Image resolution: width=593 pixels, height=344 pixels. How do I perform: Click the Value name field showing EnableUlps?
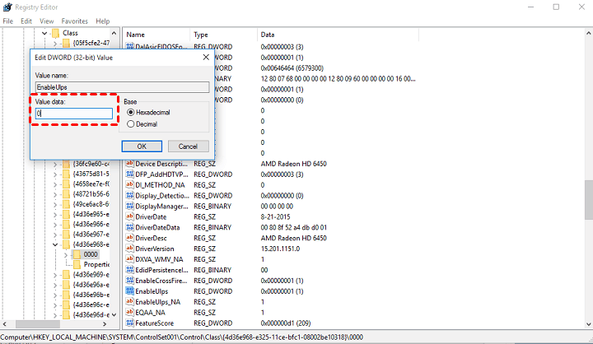pyautogui.click(x=122, y=87)
